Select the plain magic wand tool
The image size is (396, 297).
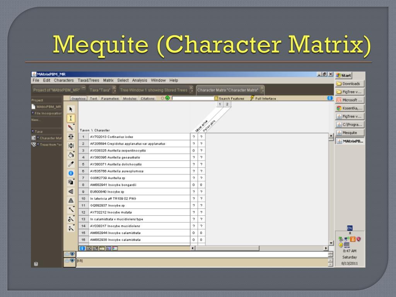click(71, 210)
